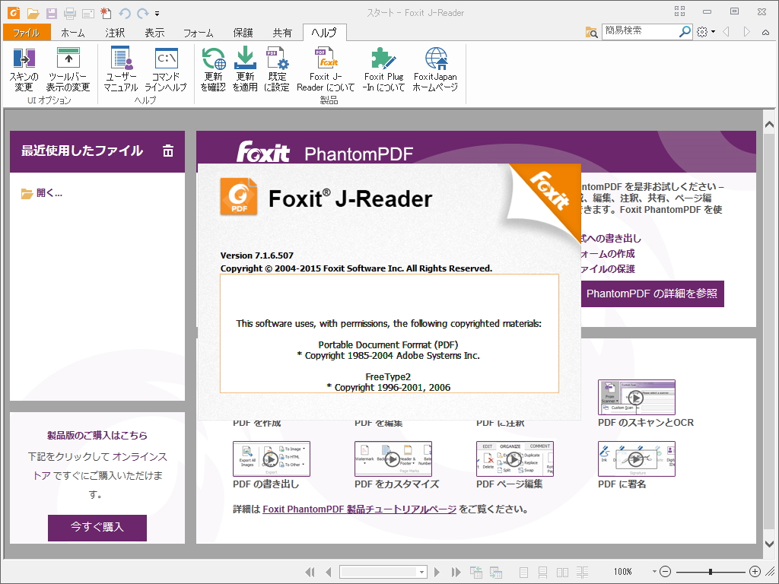Toggle single page view in status bar

pos(523,572)
